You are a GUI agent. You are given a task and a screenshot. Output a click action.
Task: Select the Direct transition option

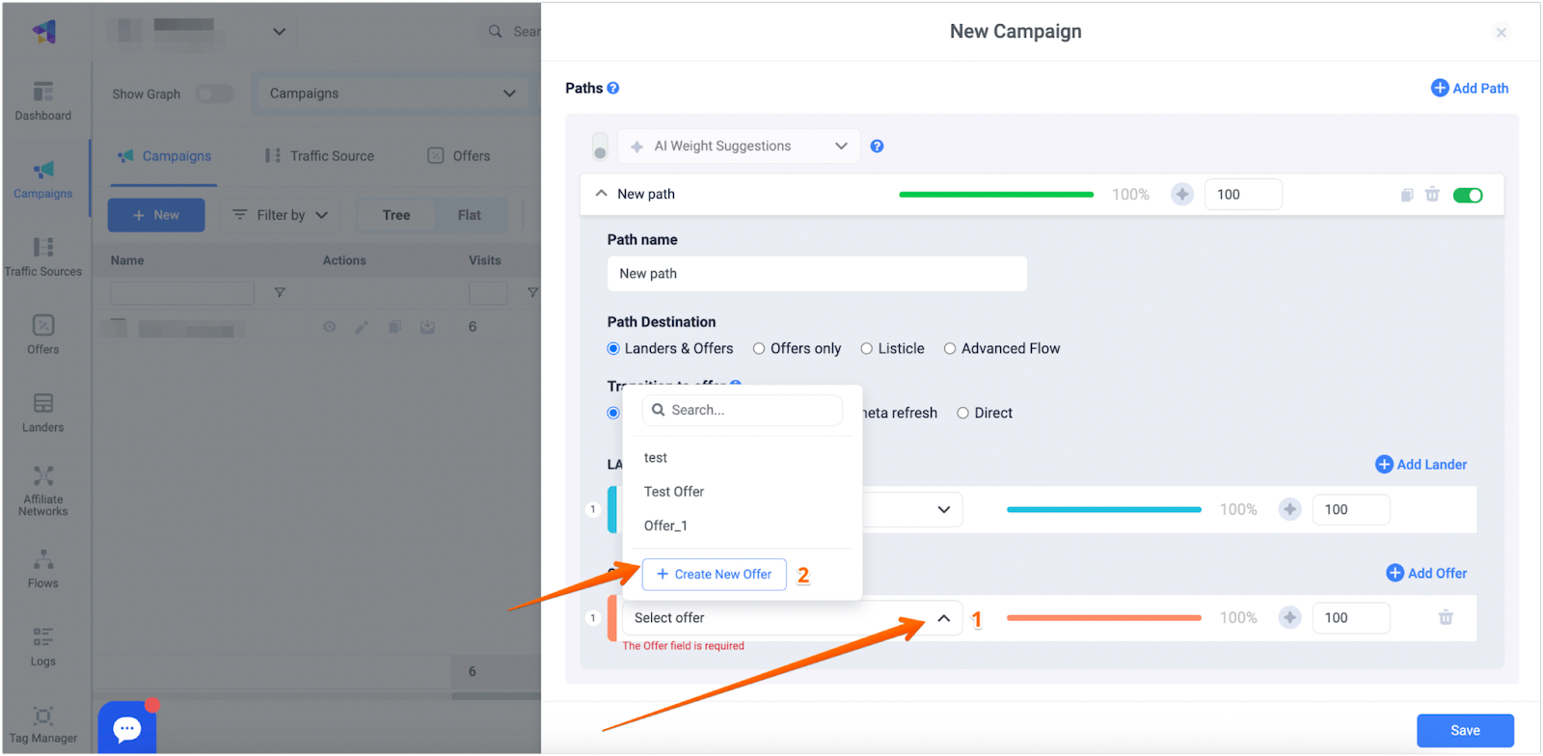coord(962,414)
